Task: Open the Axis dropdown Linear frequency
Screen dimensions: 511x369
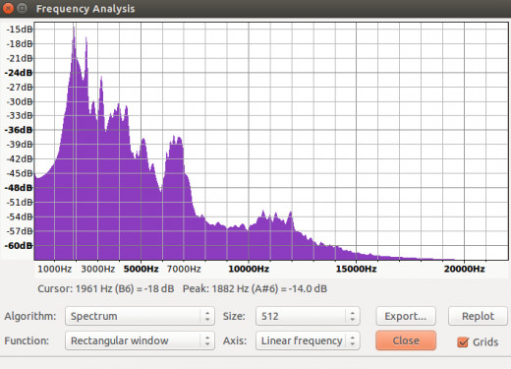Action: coord(308,340)
